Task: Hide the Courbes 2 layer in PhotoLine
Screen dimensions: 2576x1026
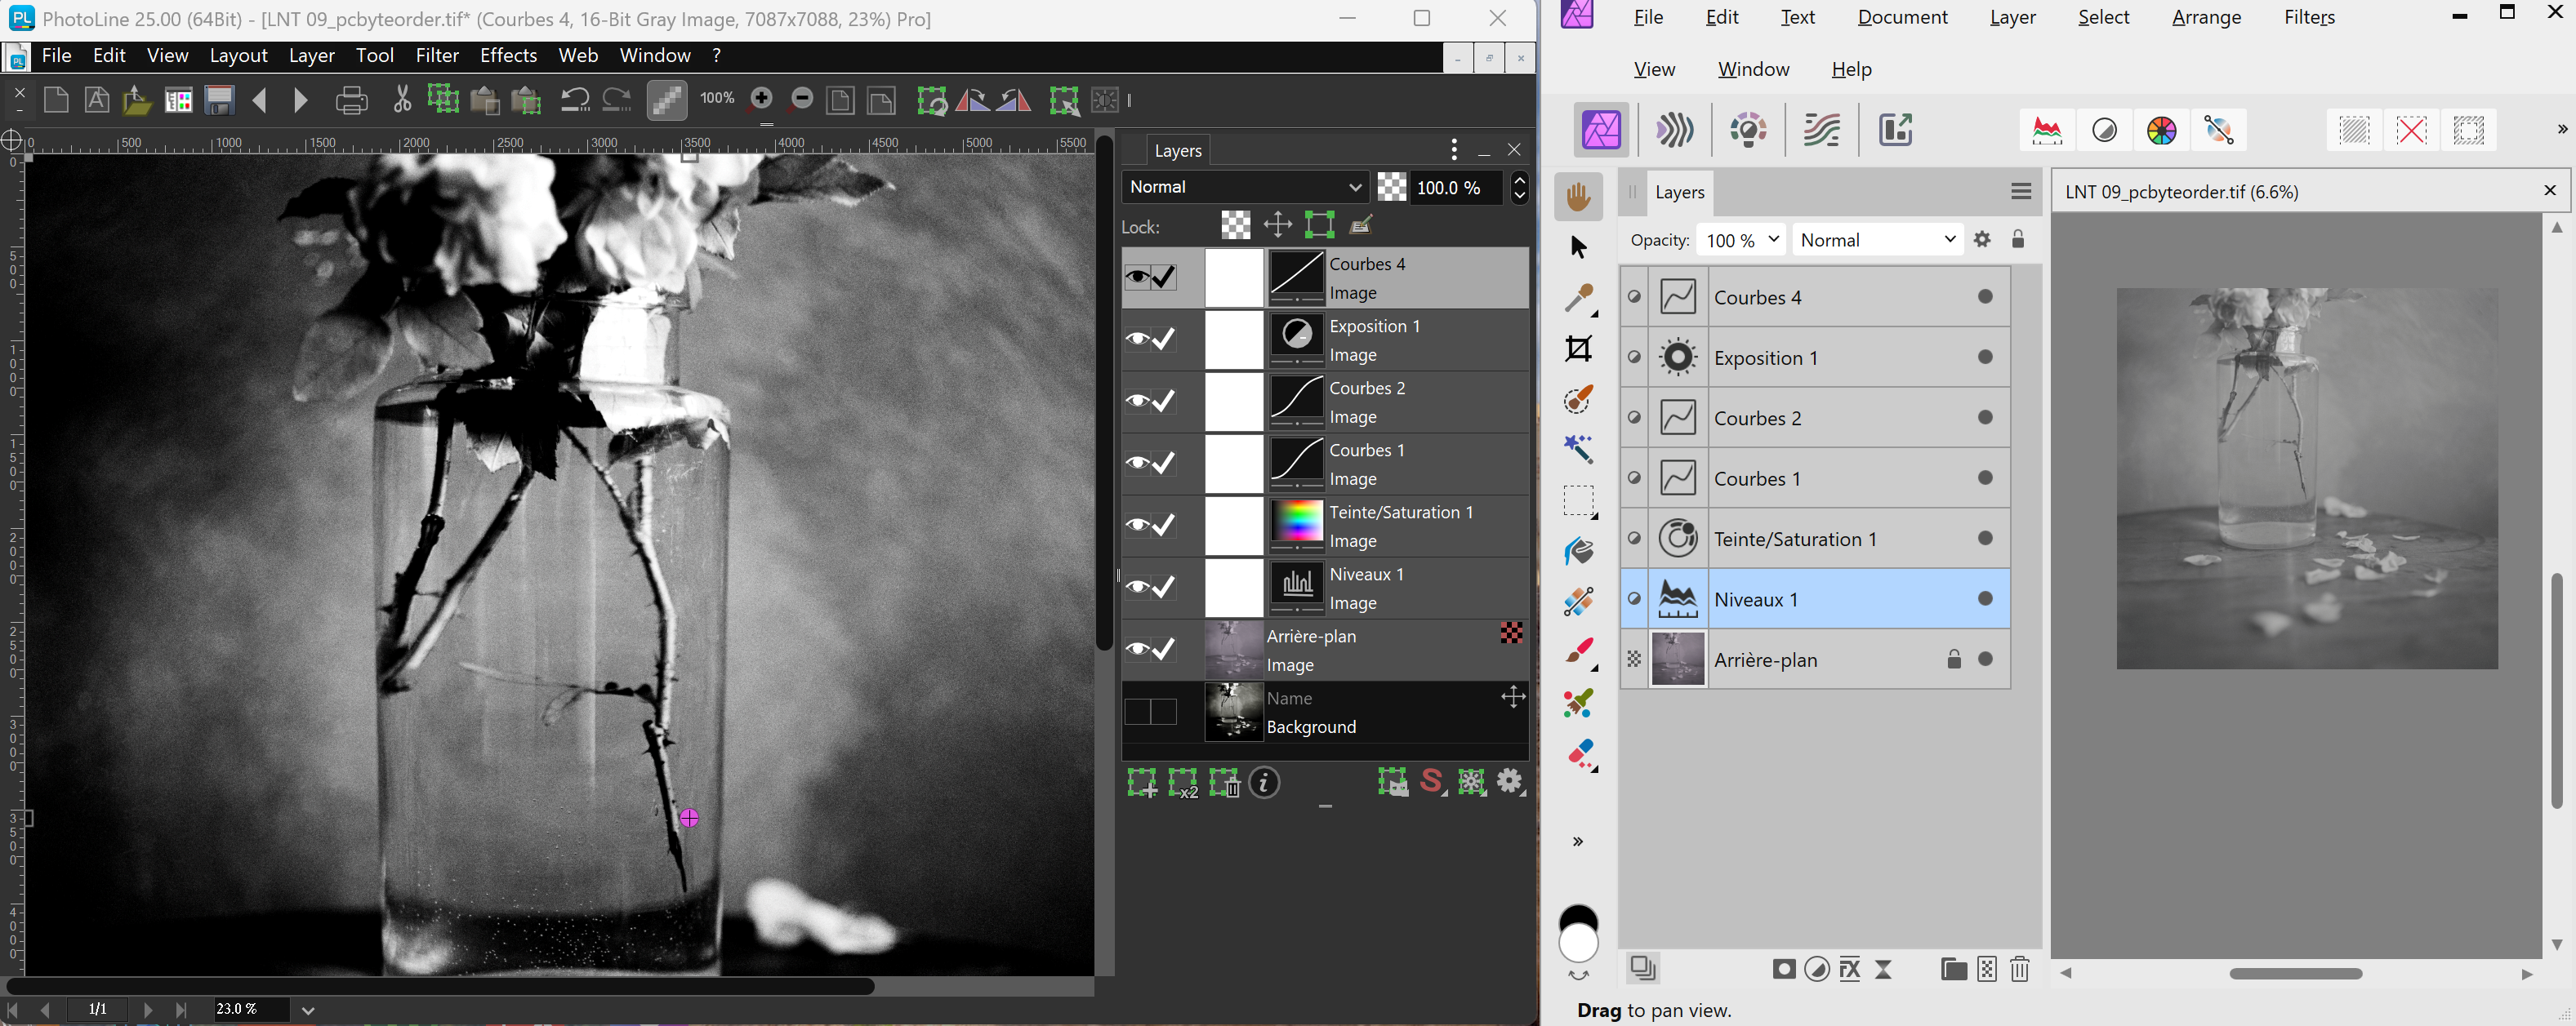Action: pos(1137,401)
